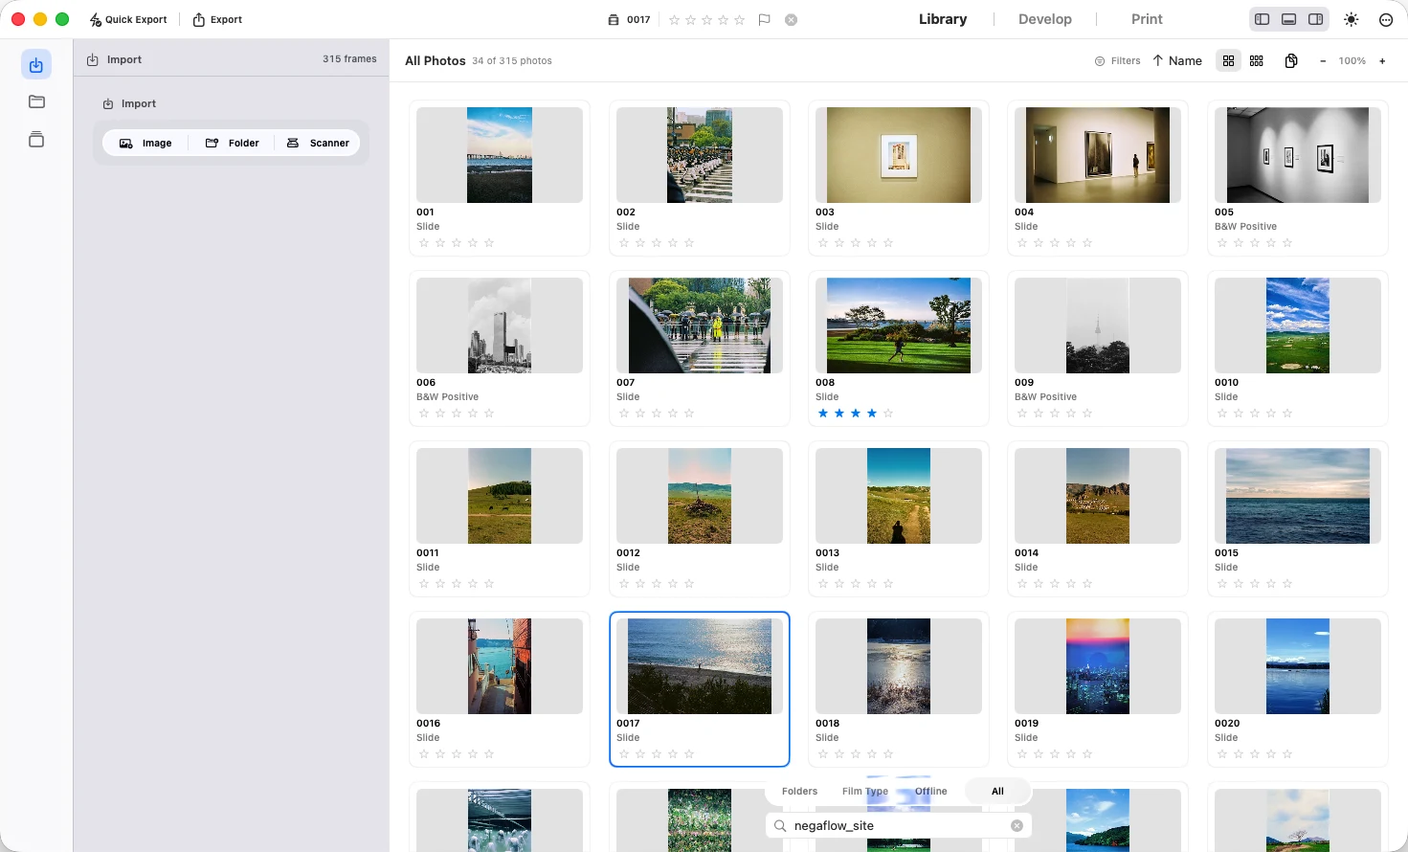Import from Folder source
The height and width of the screenshot is (852, 1408).
point(233,143)
